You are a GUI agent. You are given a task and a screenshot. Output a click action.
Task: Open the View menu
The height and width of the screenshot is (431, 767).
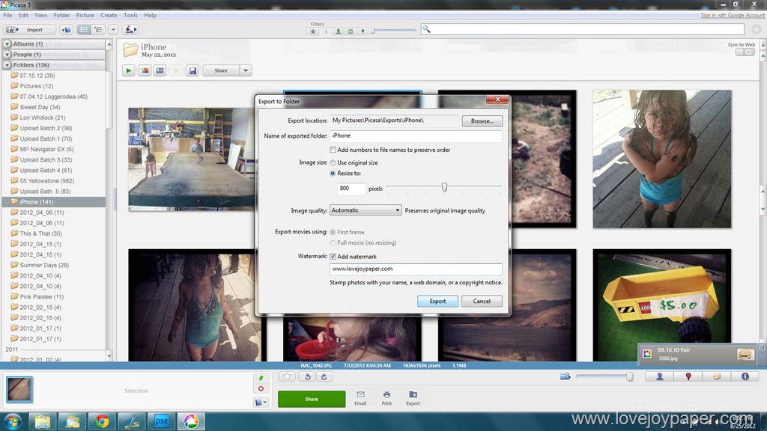41,15
